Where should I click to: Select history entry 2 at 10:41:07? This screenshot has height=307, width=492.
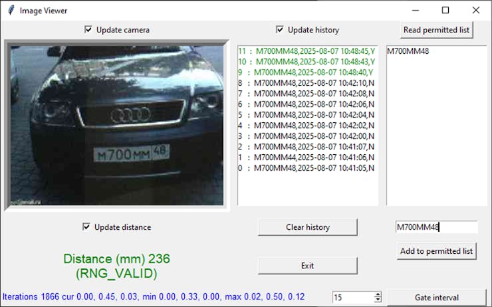307,147
